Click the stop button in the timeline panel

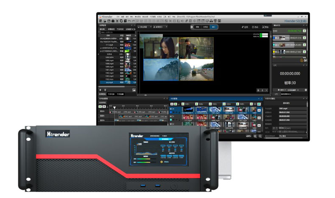click(x=104, y=106)
